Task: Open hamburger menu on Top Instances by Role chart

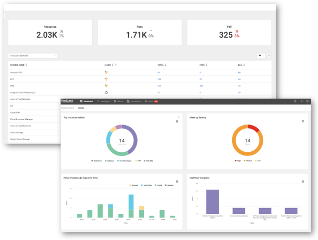Action: pos(177,121)
